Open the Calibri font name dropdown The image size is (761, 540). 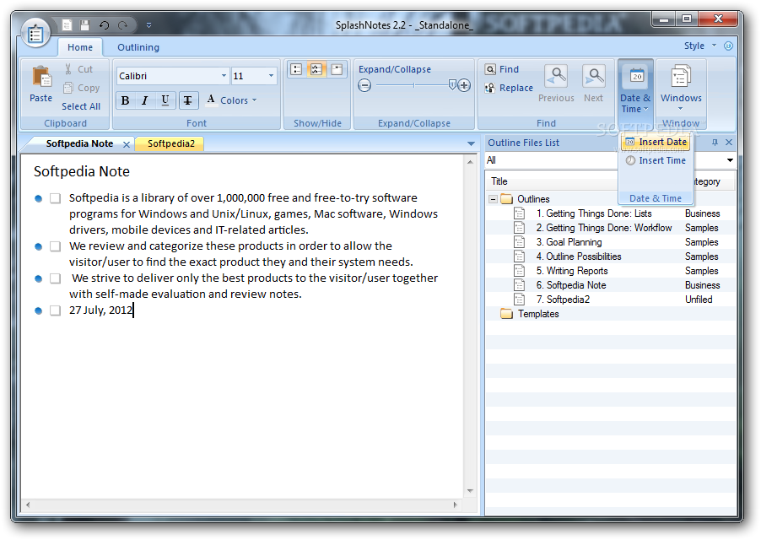coord(224,76)
